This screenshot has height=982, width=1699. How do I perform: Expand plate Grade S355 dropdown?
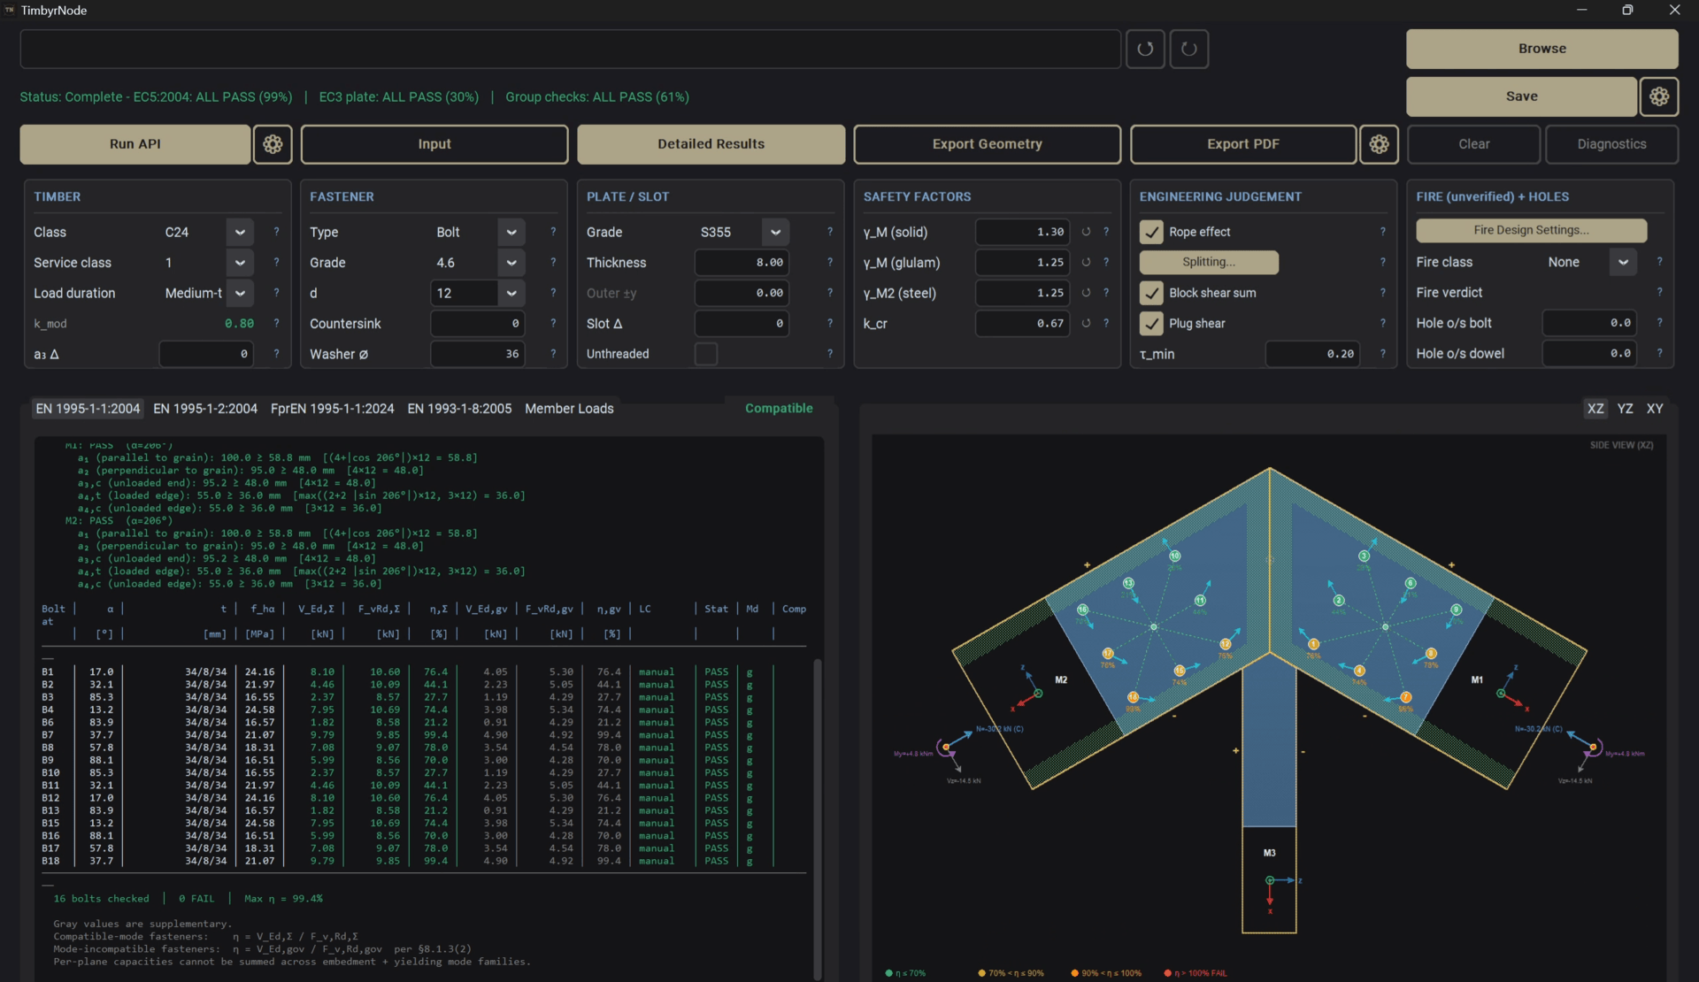[775, 232]
